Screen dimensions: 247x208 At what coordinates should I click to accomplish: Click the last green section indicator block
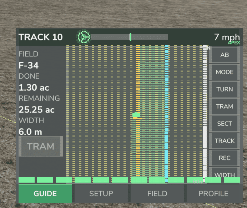point(232,180)
